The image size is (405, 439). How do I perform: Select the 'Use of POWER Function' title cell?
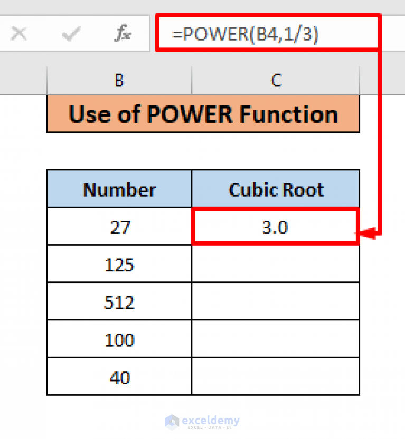click(x=203, y=114)
